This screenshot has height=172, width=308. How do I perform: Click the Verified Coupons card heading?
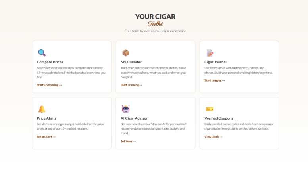point(219,118)
